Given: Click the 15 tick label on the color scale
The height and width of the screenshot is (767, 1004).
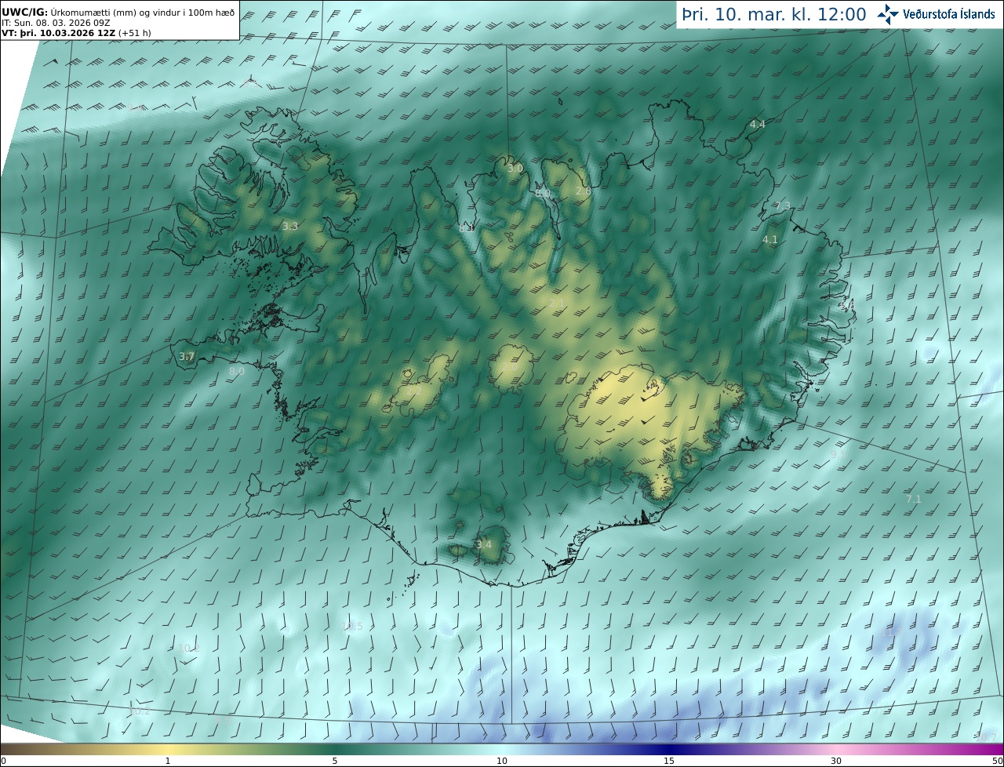Looking at the screenshot, I should click(669, 761).
